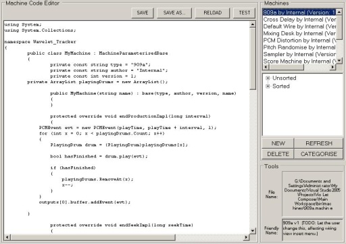Image resolution: width=346 pixels, height=244 pixels.
Task: Open CATEGORISE for the machine
Action: click(x=318, y=154)
